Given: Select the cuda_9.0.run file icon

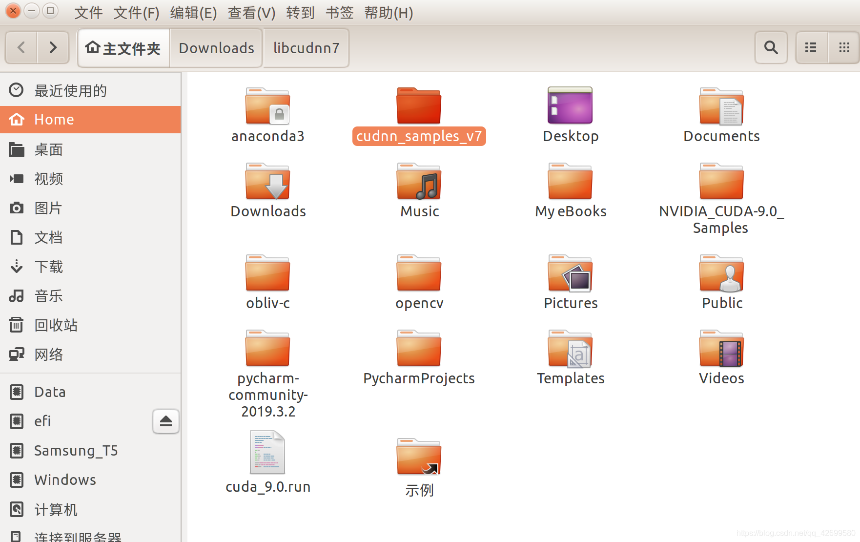Looking at the screenshot, I should 267,452.
